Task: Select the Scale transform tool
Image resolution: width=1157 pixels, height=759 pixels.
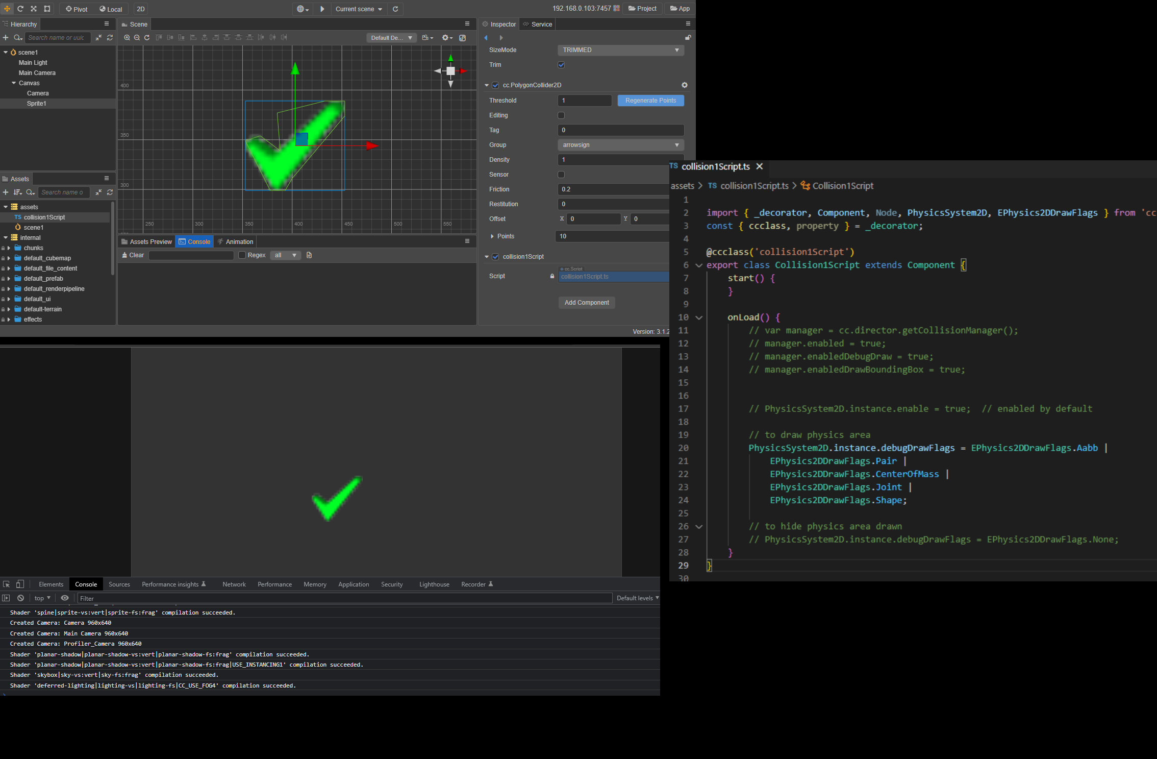Action: point(34,9)
